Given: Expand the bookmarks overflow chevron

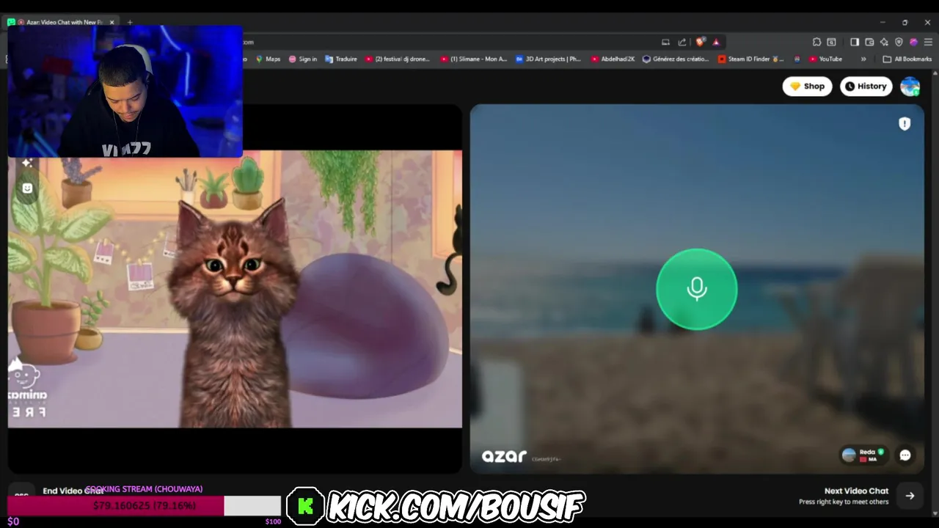Looking at the screenshot, I should coord(863,59).
